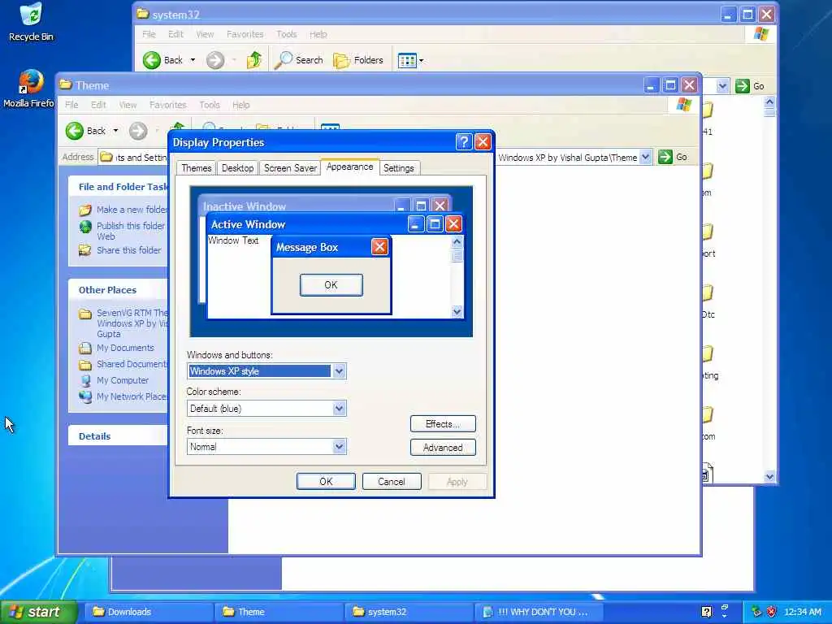Click the Go arrow in system32 address bar

click(x=743, y=86)
